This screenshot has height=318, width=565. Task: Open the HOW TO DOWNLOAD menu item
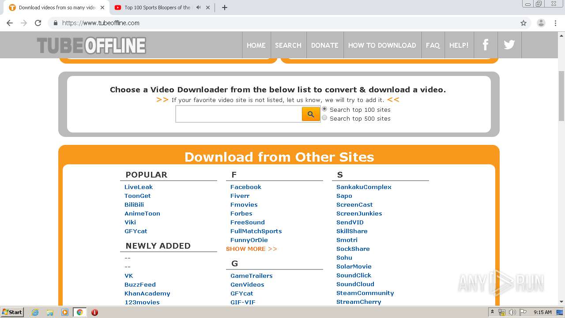click(382, 45)
